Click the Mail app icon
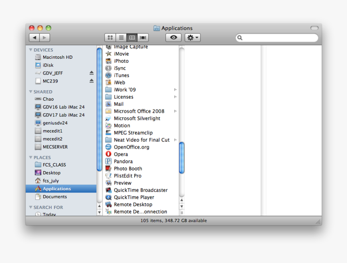 pos(108,104)
